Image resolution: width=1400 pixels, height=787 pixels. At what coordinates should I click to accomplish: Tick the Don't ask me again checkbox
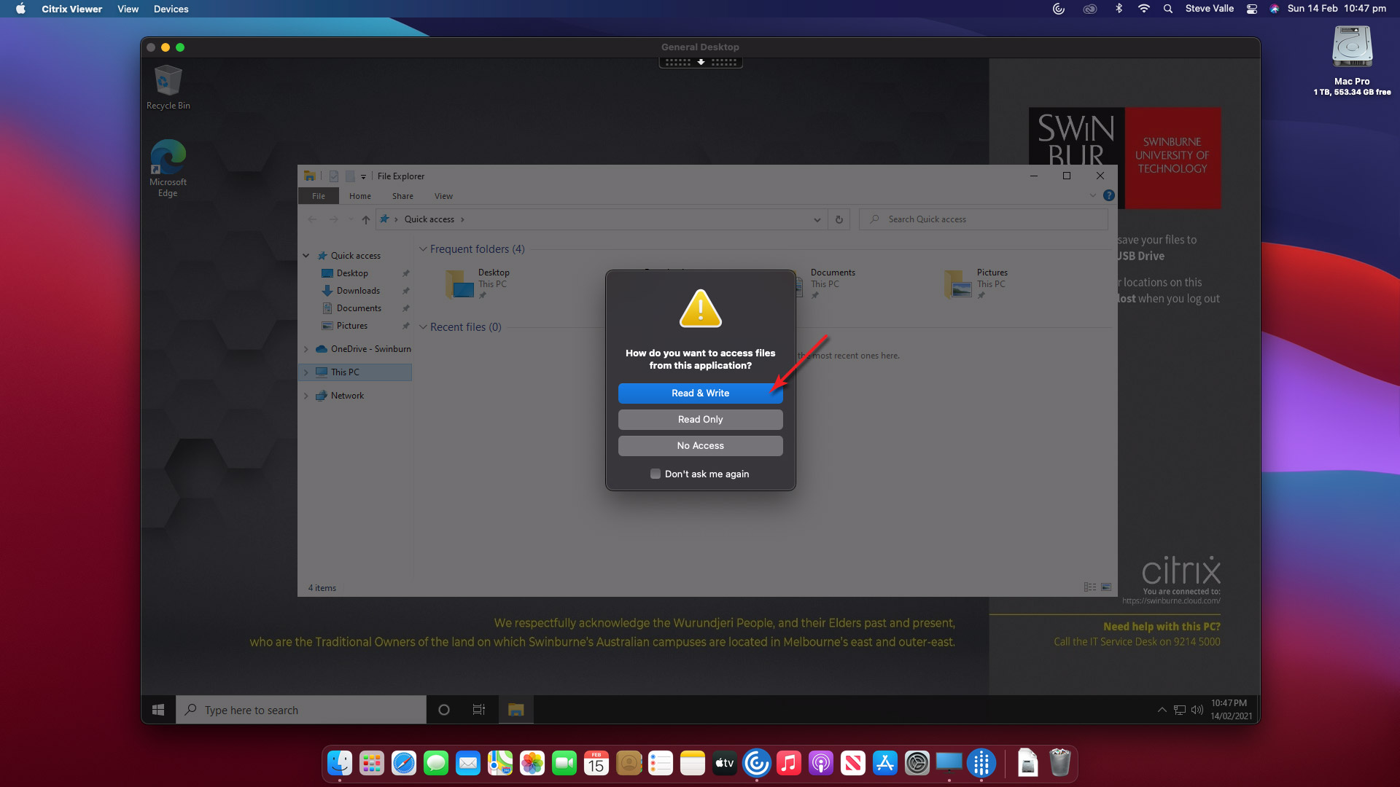coord(656,474)
